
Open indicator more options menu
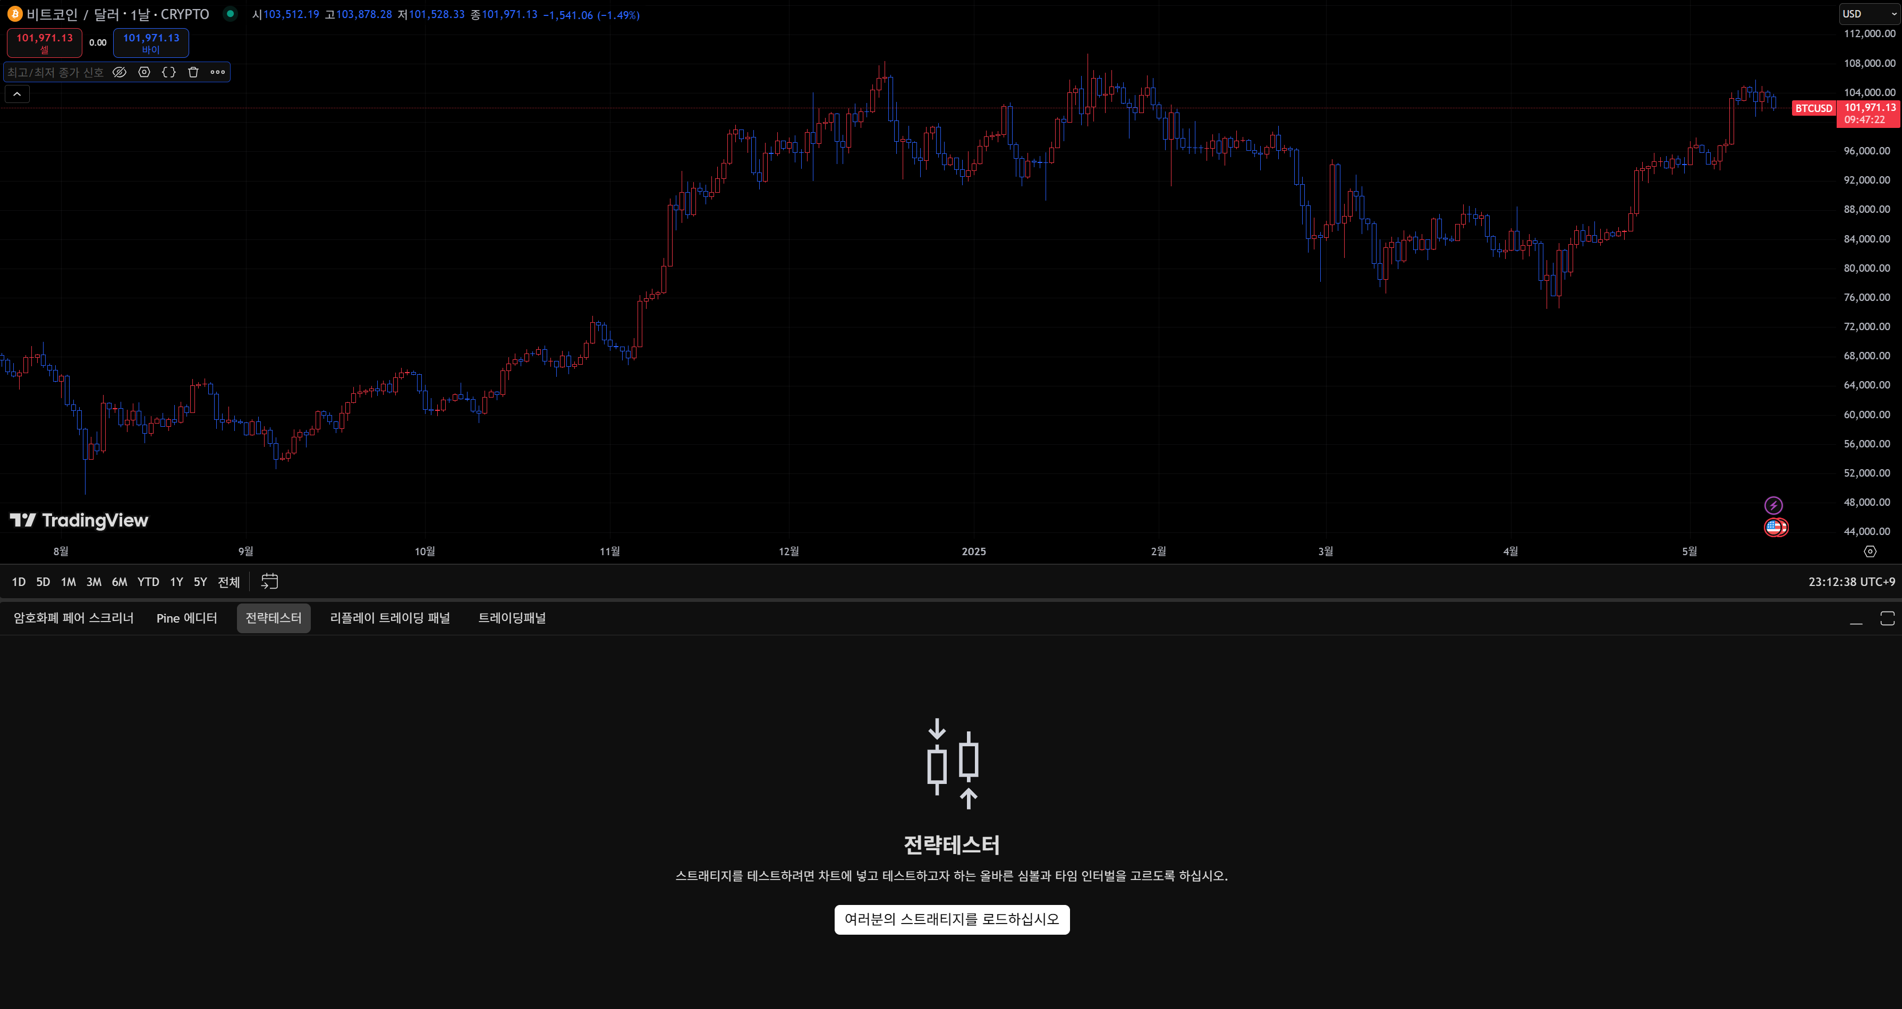(x=218, y=72)
